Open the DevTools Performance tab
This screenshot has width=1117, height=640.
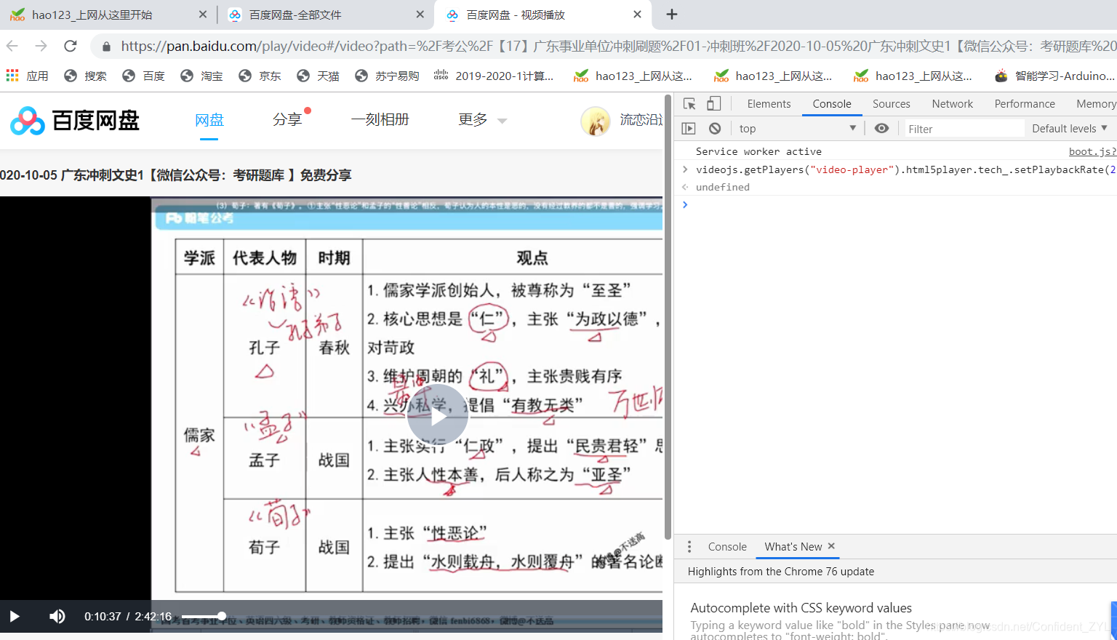point(1025,104)
